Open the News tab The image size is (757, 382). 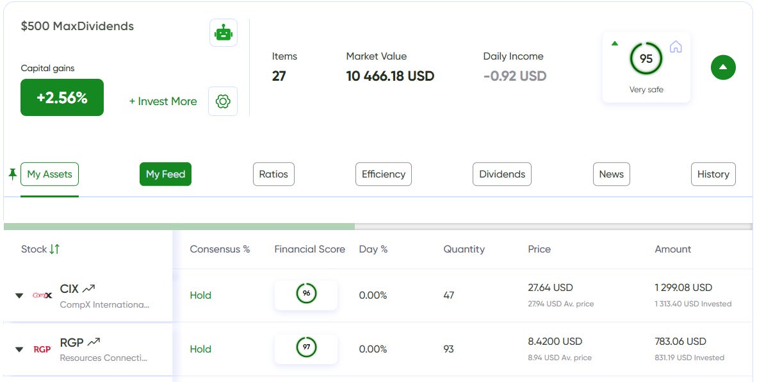coord(612,174)
